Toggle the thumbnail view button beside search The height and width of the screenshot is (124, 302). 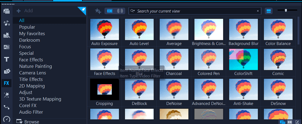(x=268, y=11)
